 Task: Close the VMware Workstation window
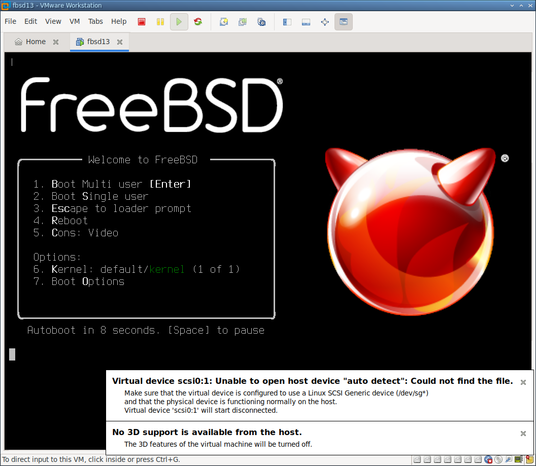pyautogui.click(x=530, y=6)
